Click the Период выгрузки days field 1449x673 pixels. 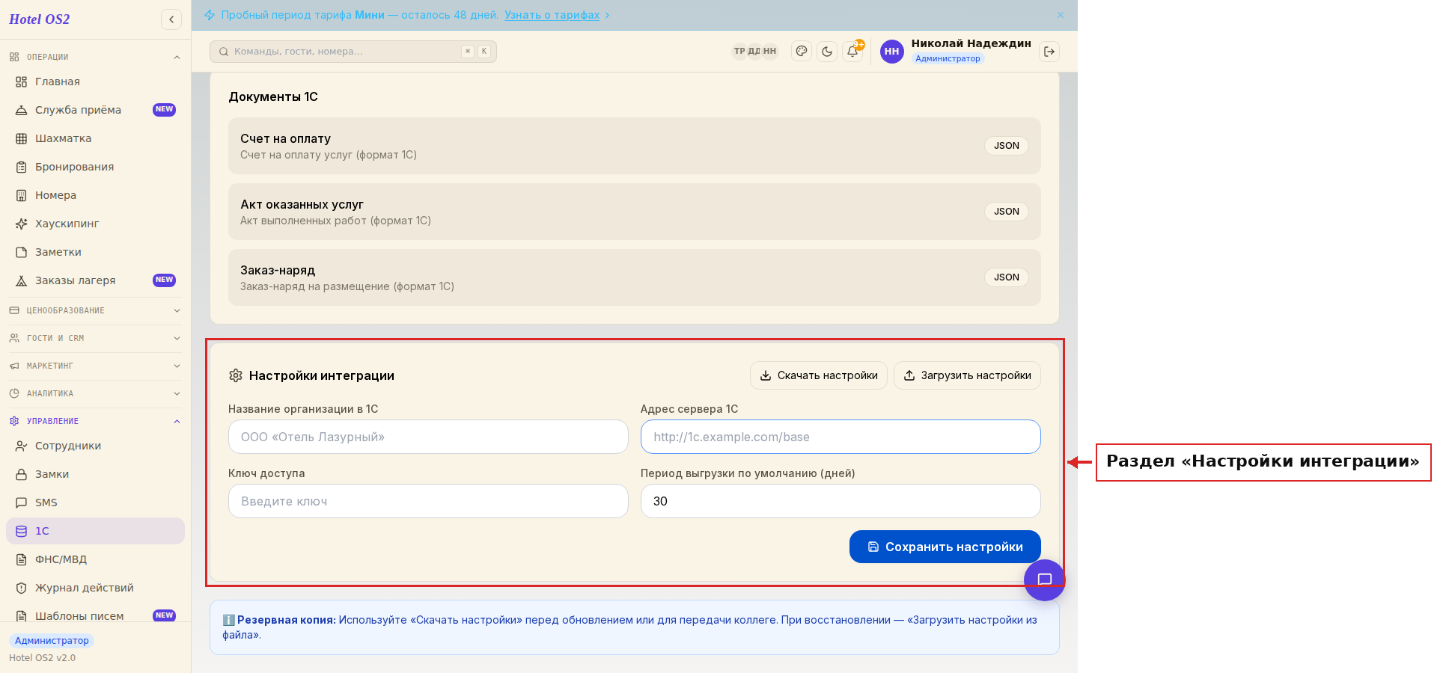tap(841, 501)
